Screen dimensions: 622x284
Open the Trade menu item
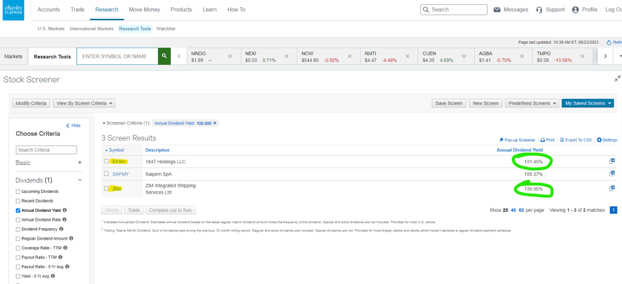pyautogui.click(x=78, y=10)
